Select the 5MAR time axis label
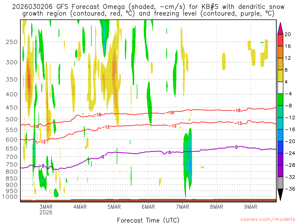Image resolution: width=298 pixels, height=223 pixels. click(114, 207)
